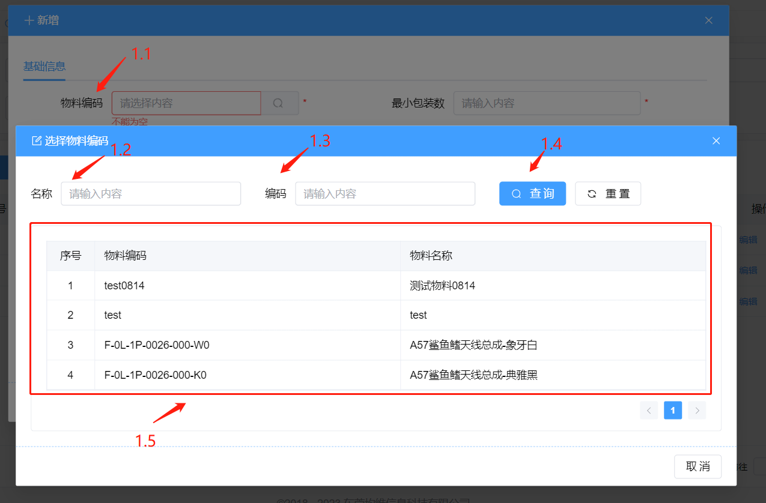
Task: Click the 最小包装数 input field
Action: (x=547, y=103)
